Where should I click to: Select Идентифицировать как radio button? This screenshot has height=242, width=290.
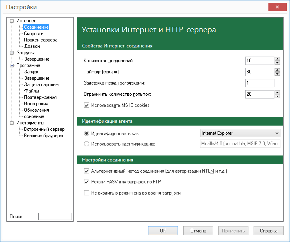click(86, 134)
